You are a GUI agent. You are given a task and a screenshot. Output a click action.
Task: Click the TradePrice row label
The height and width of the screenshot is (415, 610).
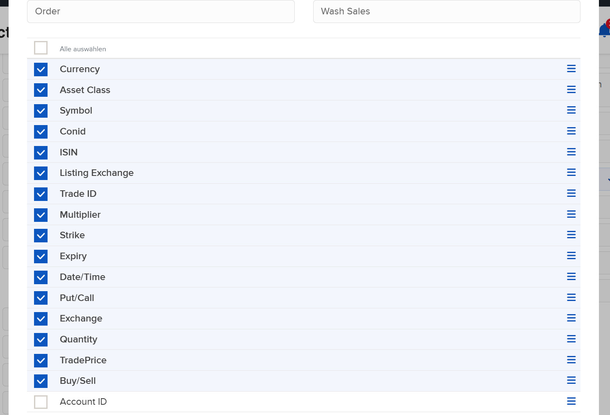point(83,360)
